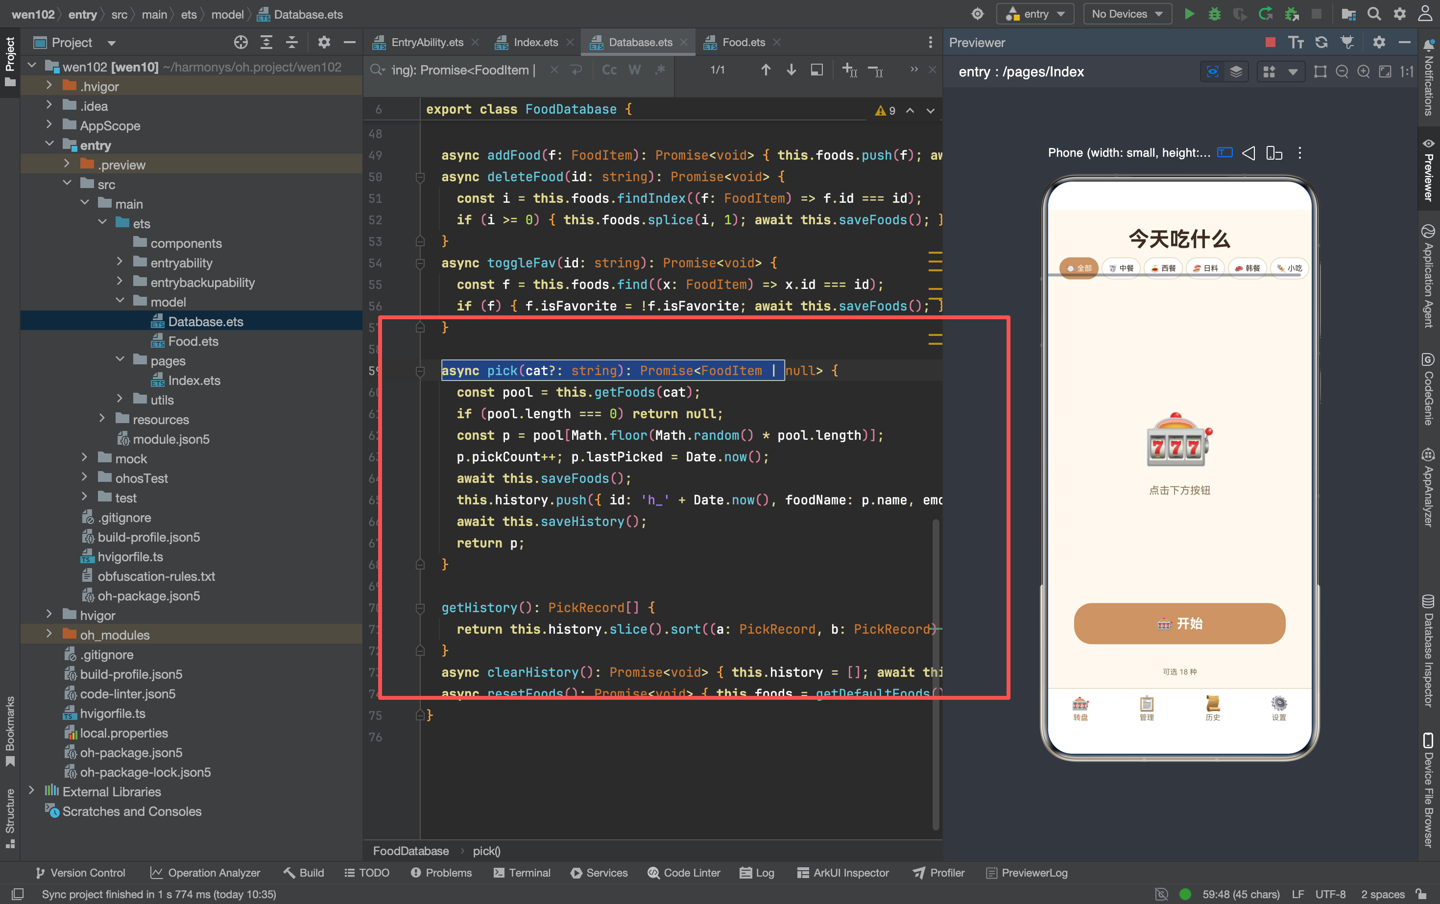Screen dimensions: 1440x904
Task: Open the Terminal tool window
Action: point(522,872)
